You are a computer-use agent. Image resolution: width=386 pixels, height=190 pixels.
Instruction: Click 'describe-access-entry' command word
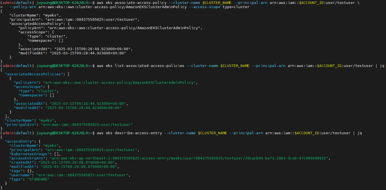(x=138, y=133)
